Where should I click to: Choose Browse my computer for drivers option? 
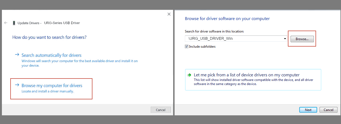pyautogui.click(x=52, y=86)
